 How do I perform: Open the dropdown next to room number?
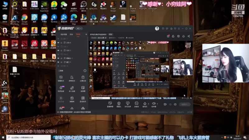[112, 38]
